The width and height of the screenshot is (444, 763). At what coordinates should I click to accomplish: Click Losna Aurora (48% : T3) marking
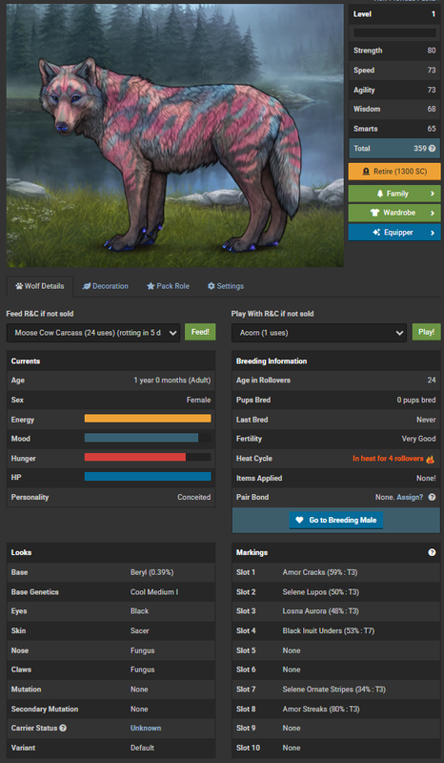click(x=320, y=611)
